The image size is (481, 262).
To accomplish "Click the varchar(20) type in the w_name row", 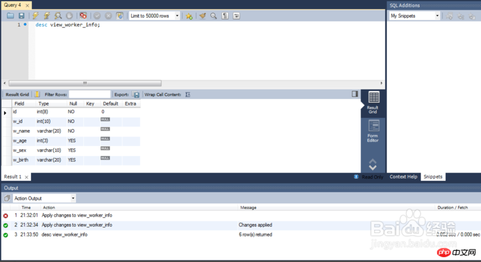I will click(x=51, y=131).
